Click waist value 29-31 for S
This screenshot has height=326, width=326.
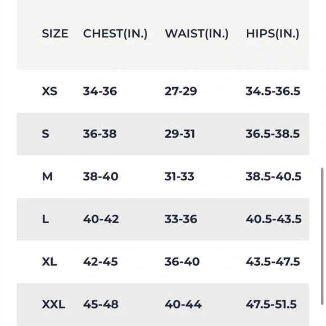[180, 134]
